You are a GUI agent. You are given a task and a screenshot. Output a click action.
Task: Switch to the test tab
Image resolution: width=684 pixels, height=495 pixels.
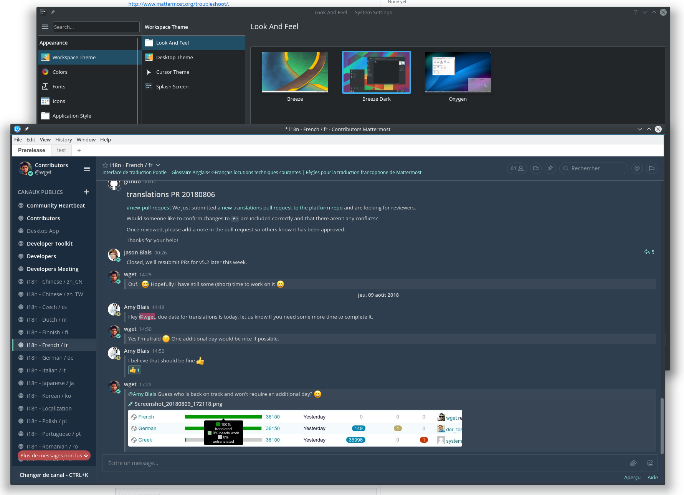coord(61,150)
